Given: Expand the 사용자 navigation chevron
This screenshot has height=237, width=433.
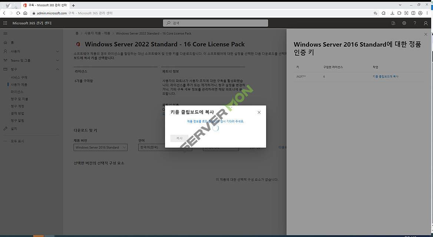Looking at the screenshot, I should pyautogui.click(x=57, y=51).
